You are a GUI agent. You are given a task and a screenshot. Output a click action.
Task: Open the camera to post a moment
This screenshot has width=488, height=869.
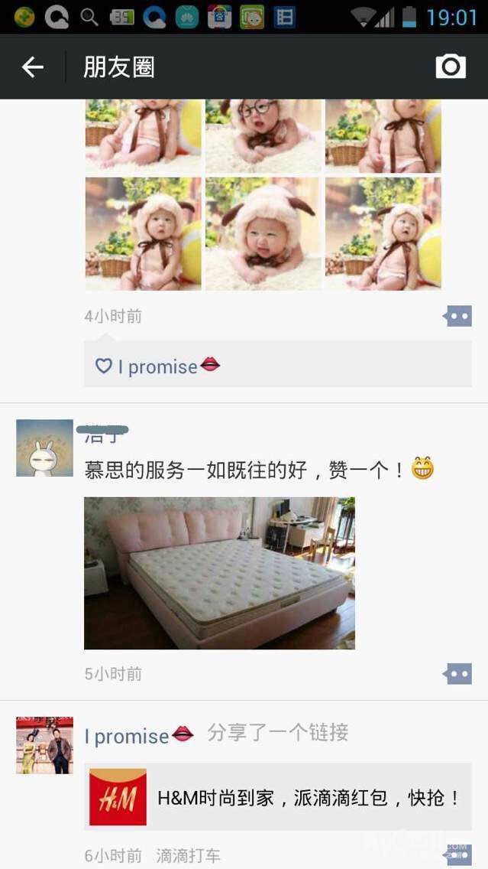[451, 67]
